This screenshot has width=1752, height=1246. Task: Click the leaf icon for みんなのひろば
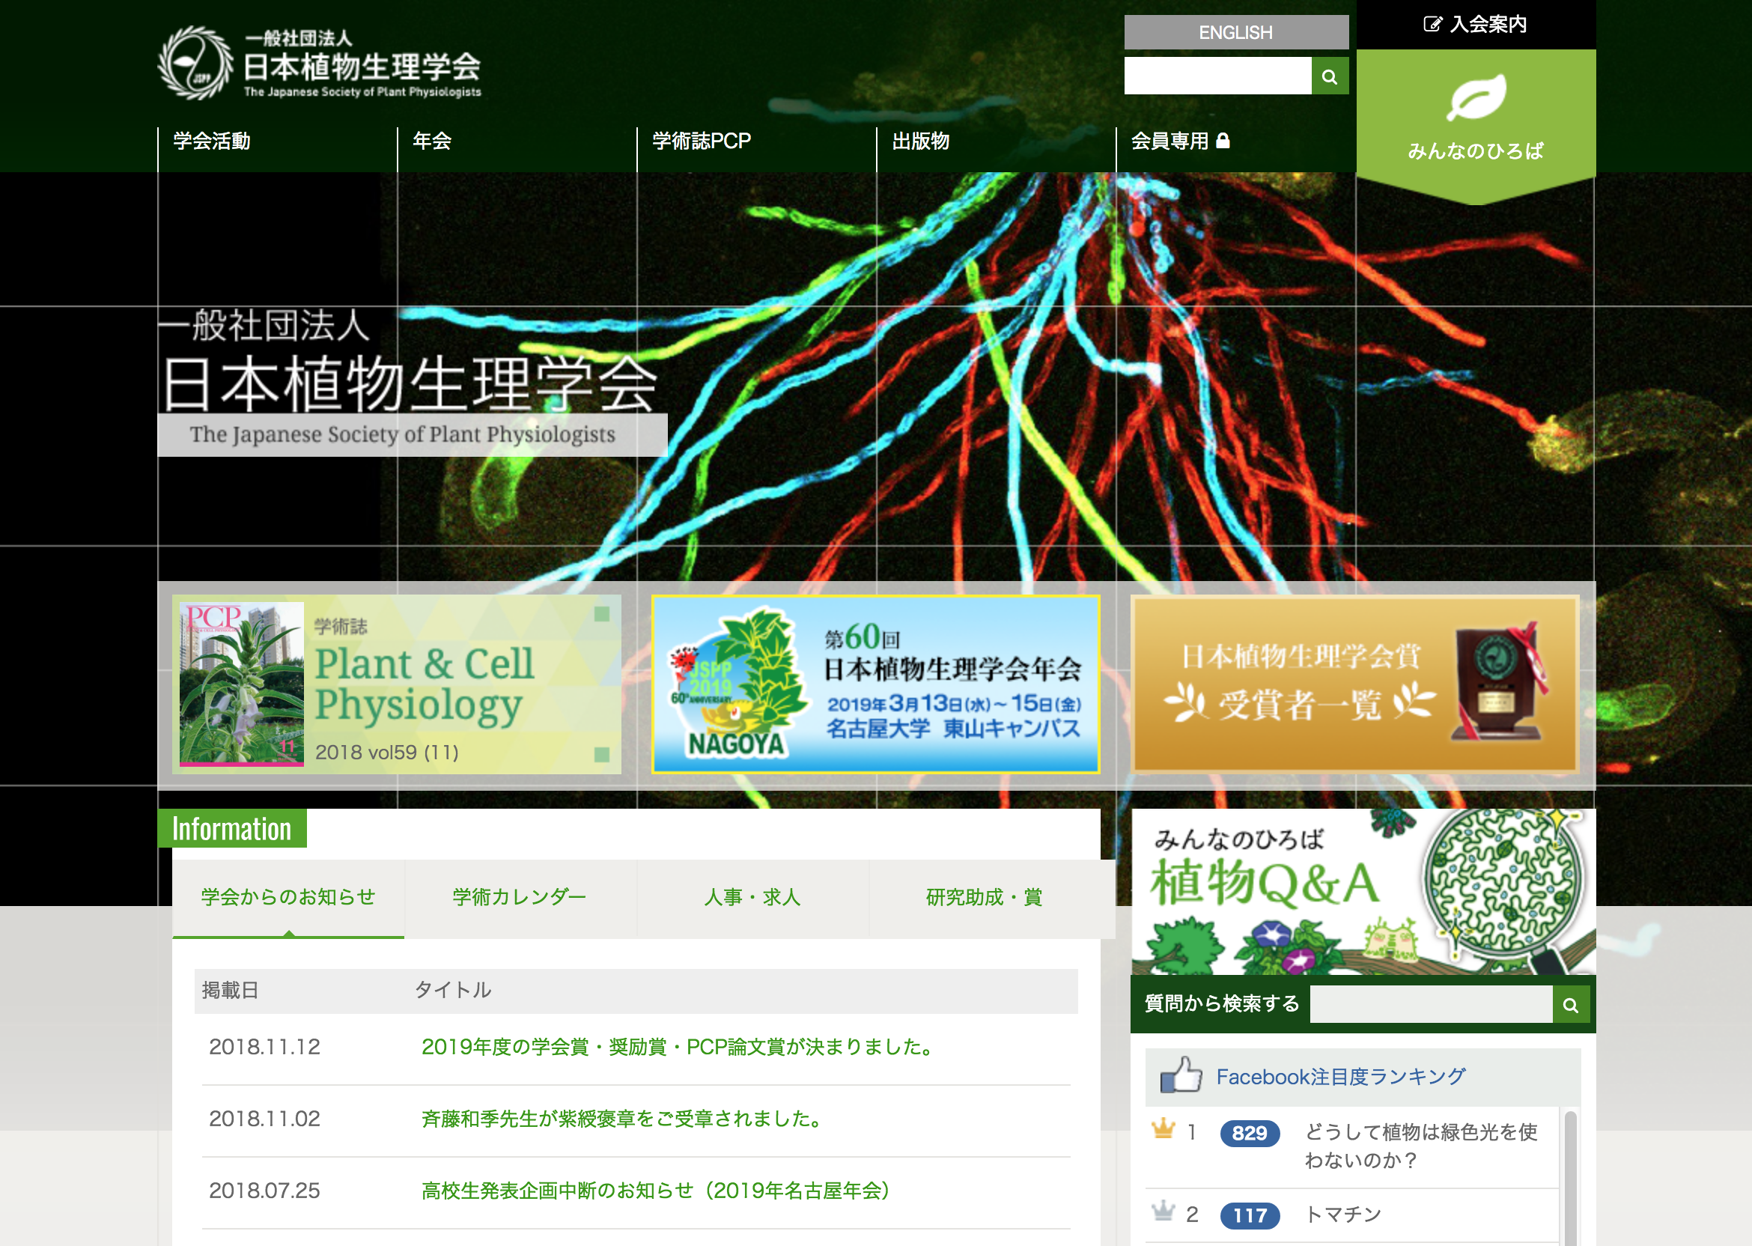pos(1475,97)
